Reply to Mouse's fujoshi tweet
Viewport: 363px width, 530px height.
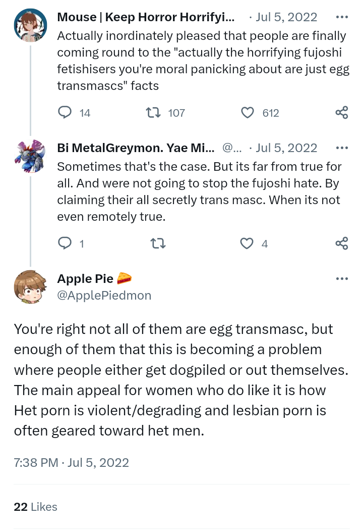[65, 113]
